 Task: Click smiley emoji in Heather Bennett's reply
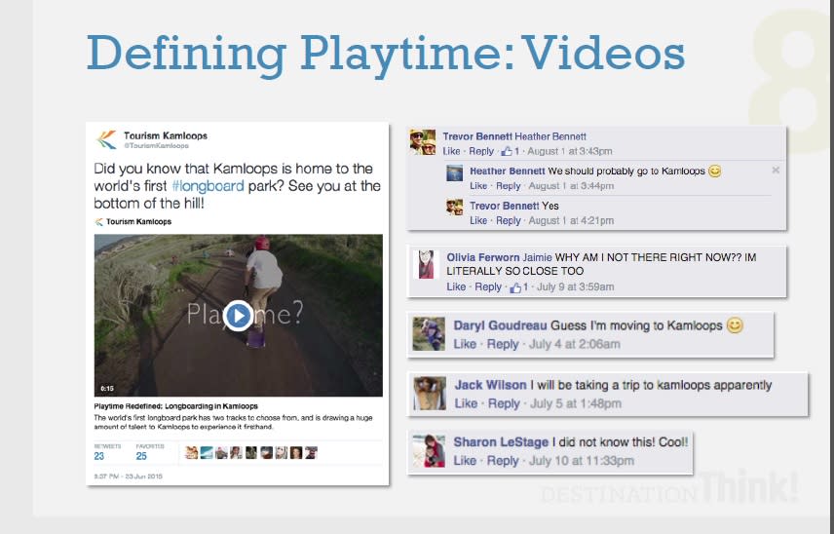tap(715, 171)
